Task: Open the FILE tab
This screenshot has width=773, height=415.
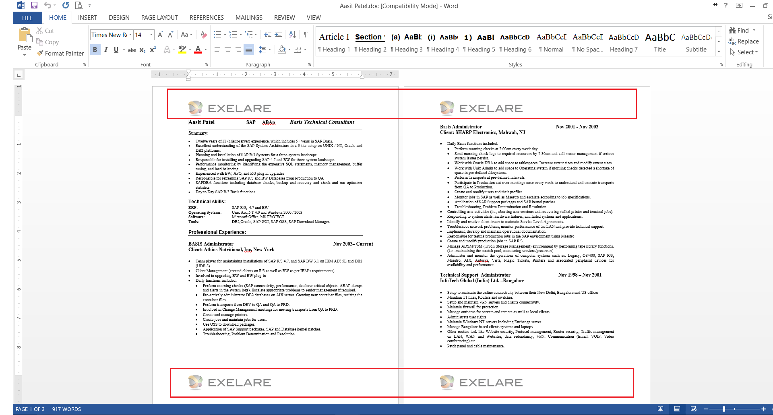Action: click(x=27, y=18)
